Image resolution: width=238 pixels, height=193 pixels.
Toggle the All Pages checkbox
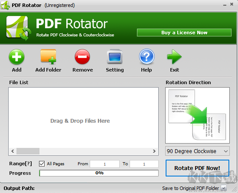pyautogui.click(x=42, y=164)
